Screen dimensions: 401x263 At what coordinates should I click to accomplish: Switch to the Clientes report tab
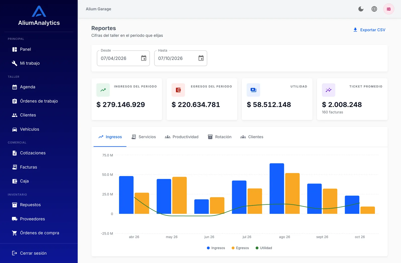point(252,137)
